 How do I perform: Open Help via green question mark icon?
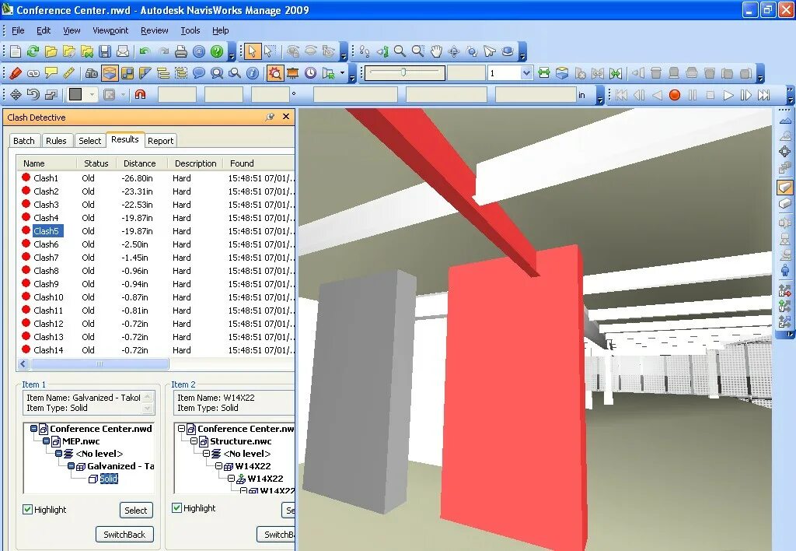217,51
